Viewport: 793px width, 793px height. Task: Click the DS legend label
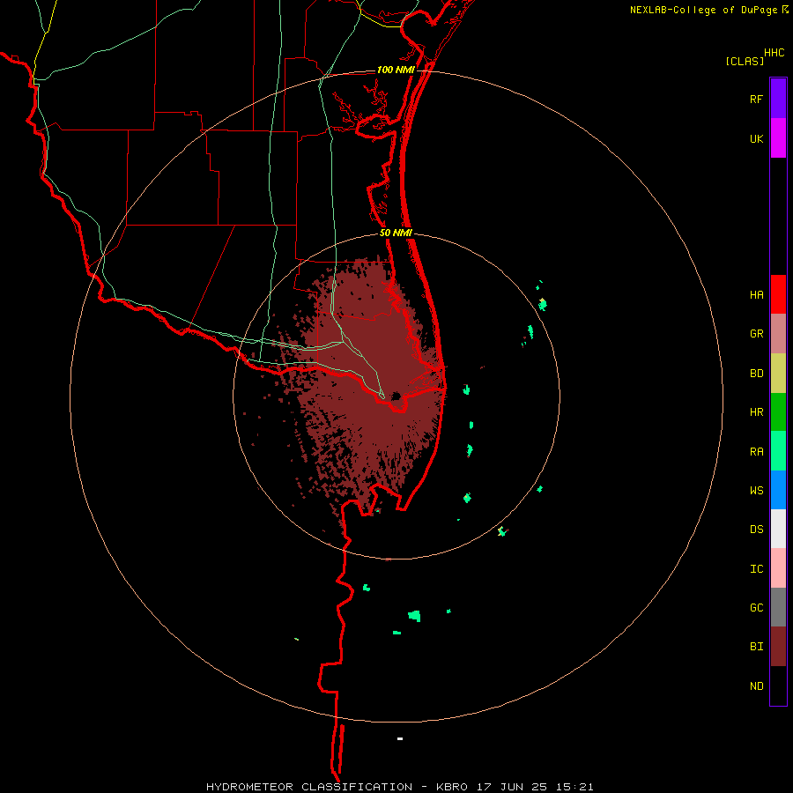757,530
